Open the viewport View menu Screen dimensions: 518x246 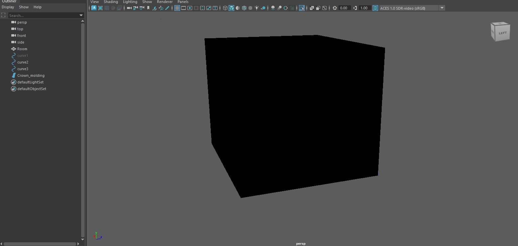(x=94, y=2)
